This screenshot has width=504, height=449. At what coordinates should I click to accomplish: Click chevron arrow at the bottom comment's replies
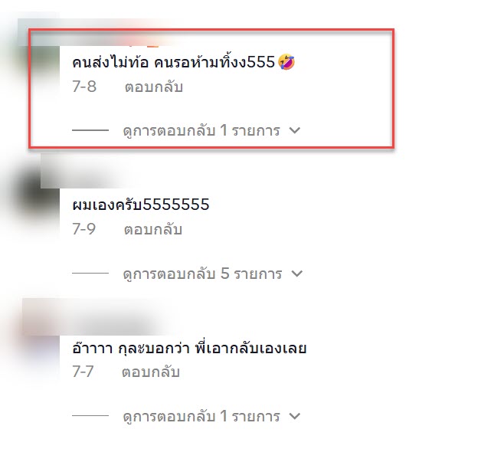click(x=295, y=416)
